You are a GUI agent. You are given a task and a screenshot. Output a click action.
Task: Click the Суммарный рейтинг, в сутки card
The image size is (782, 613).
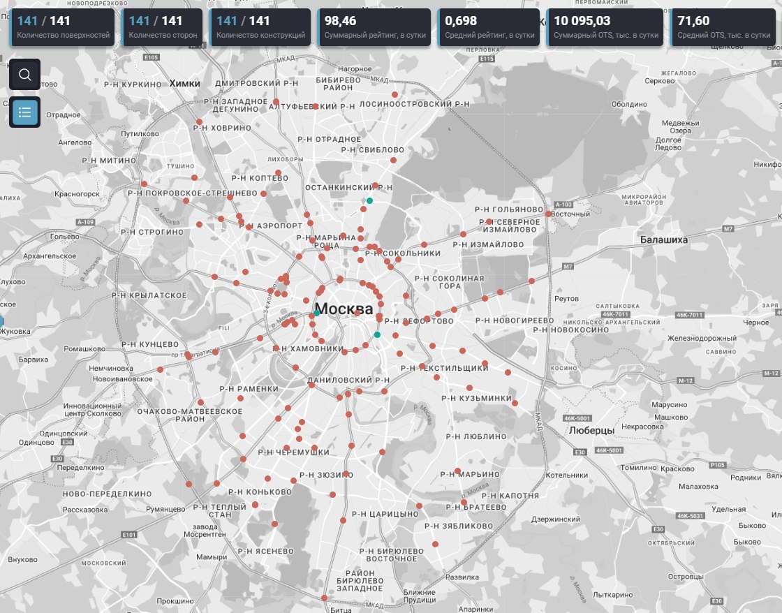374,27
